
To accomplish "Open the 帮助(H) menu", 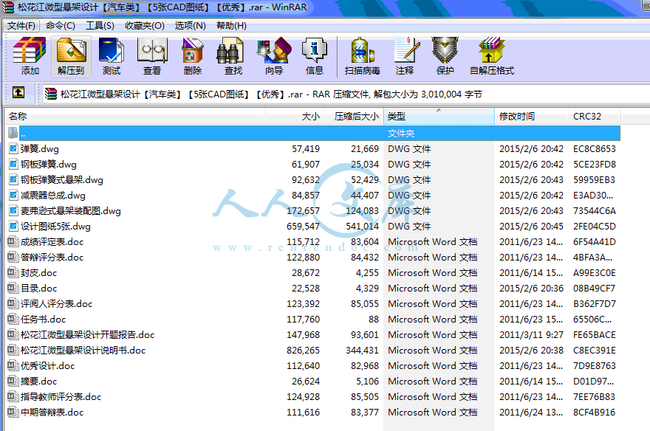I will tap(231, 26).
